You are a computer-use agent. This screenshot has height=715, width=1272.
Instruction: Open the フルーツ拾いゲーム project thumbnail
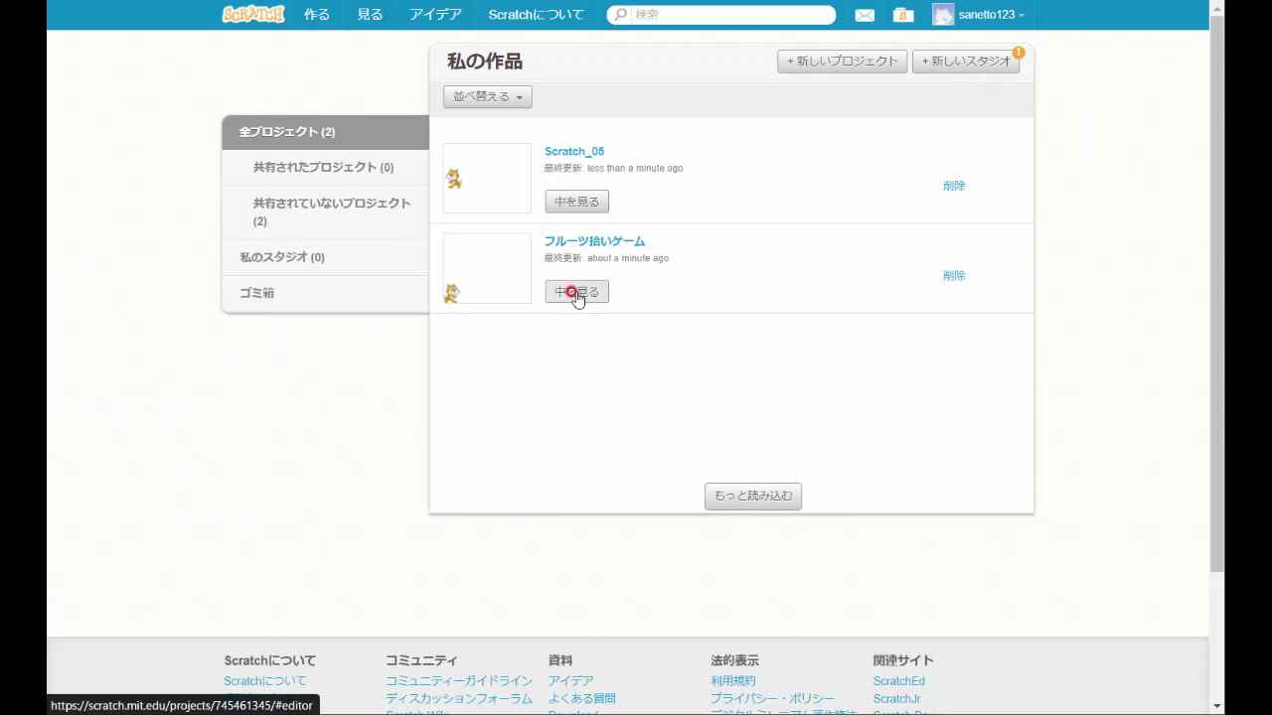tap(487, 268)
